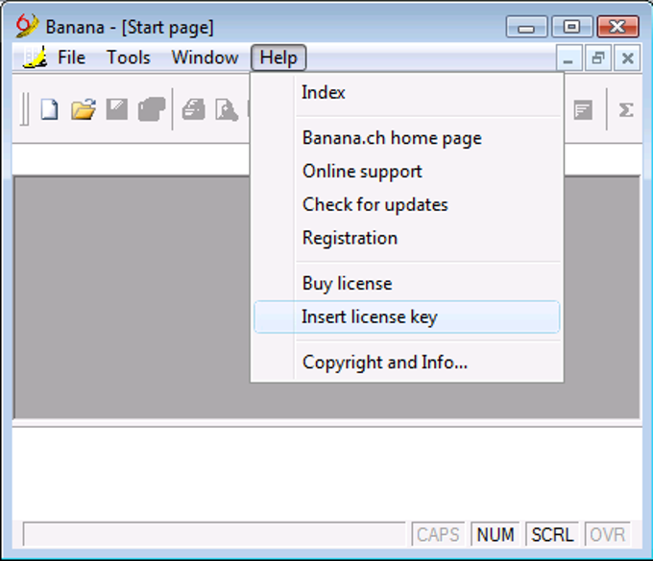Screen dimensions: 653x561
Task: Close the Banana application window
Action: (x=617, y=27)
